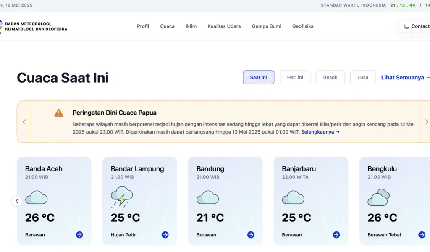Open Bengkulu details arrow icon
This screenshot has width=430, height=252.
click(422, 235)
